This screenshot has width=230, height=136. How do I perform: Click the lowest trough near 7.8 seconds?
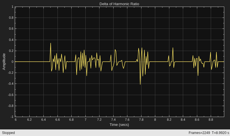140,84
